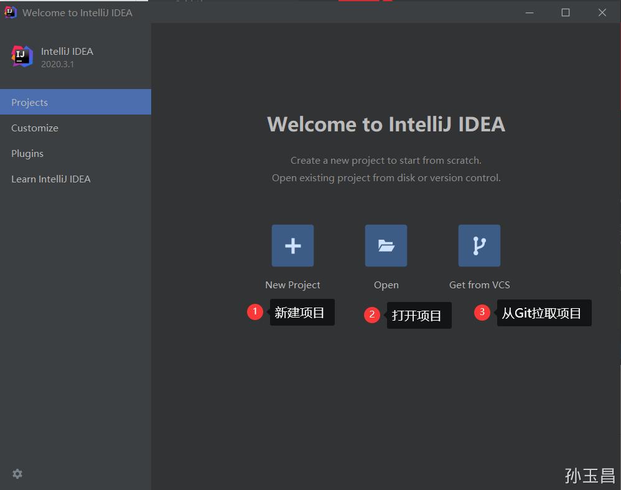Switch to the Projects tab
The image size is (621, 490).
(30, 102)
